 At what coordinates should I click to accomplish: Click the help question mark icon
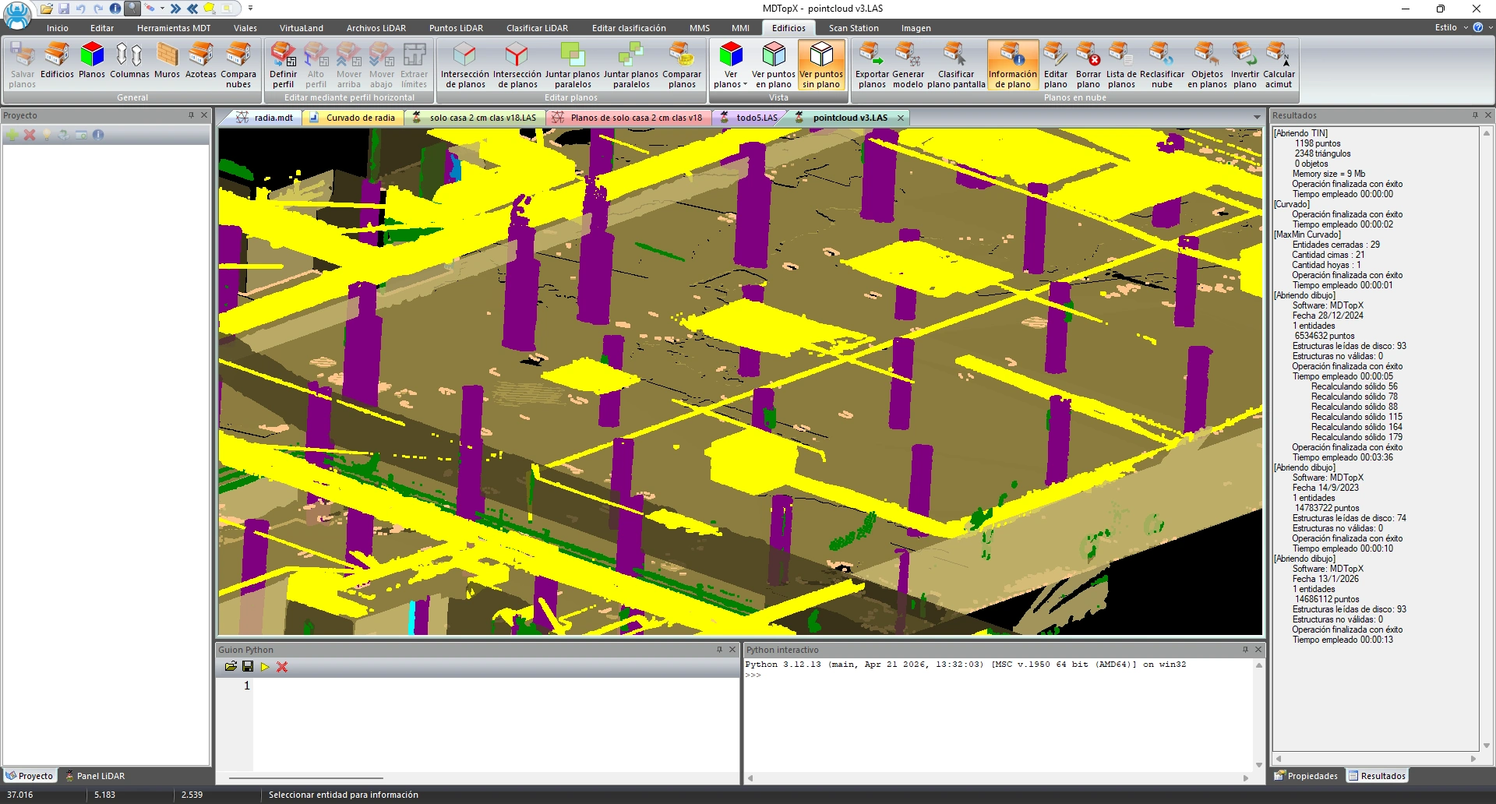pos(1477,27)
